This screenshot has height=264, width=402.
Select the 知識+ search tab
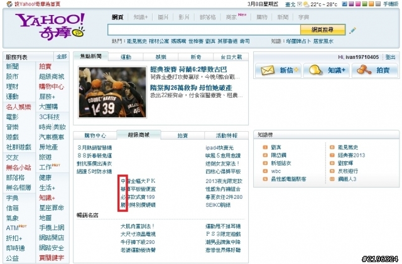point(141,17)
